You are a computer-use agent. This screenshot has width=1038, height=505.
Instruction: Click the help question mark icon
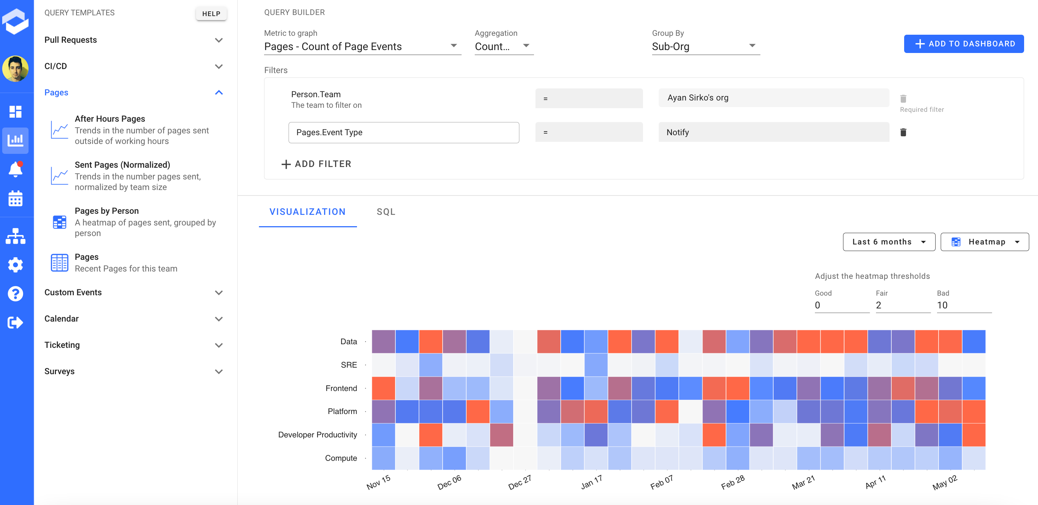pos(15,293)
